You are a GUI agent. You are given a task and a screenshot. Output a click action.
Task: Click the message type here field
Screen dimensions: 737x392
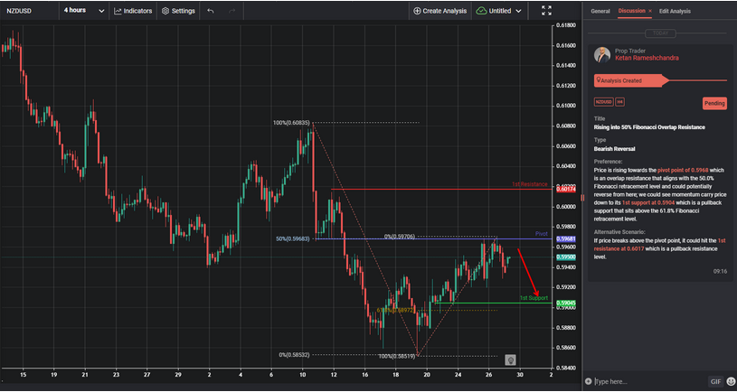[649, 382]
